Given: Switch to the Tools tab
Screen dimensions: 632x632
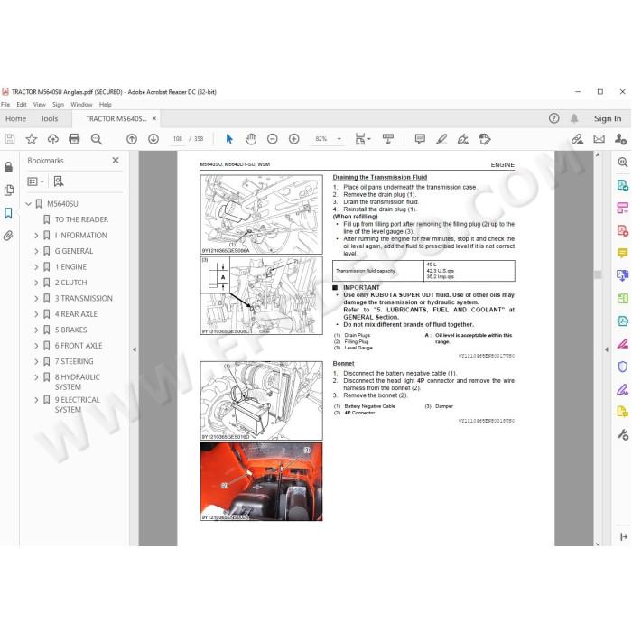Looking at the screenshot, I should tap(49, 118).
